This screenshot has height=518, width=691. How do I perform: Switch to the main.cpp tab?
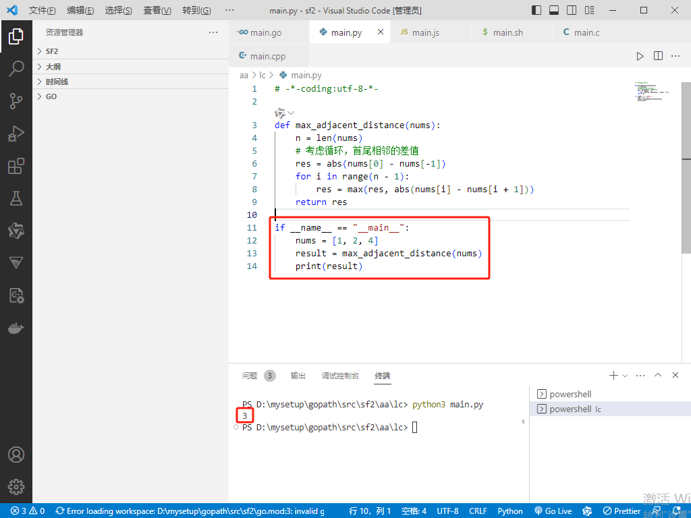pos(269,56)
